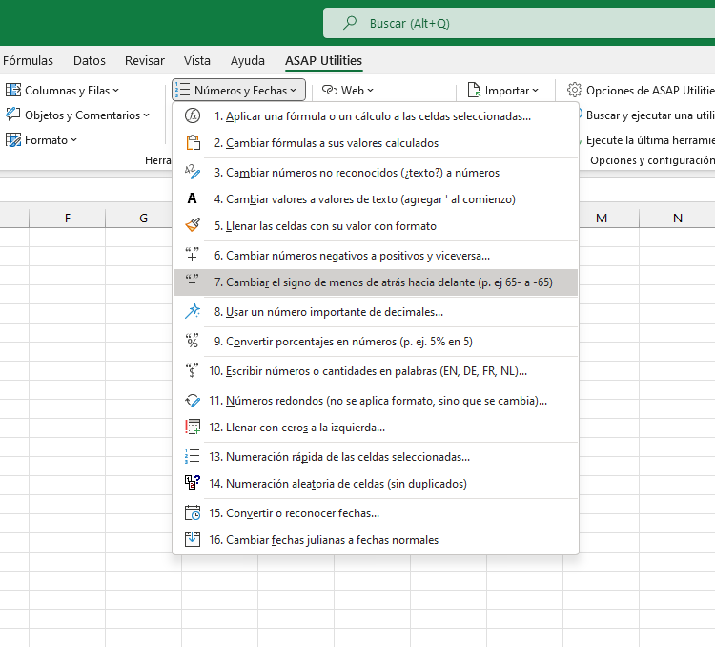Select the ASAP Utilities tab
This screenshot has height=647, width=715.
coord(323,60)
